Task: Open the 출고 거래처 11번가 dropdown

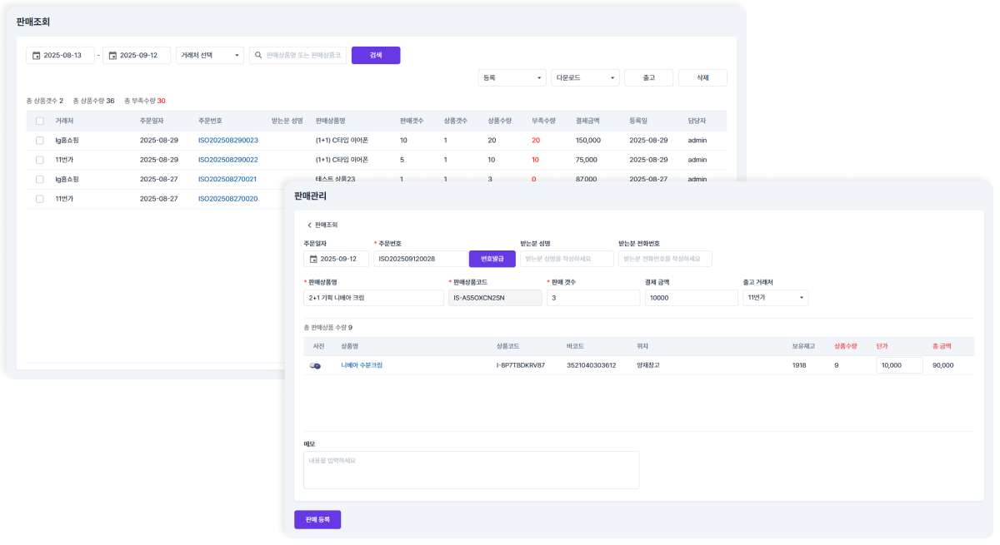Action: click(775, 298)
